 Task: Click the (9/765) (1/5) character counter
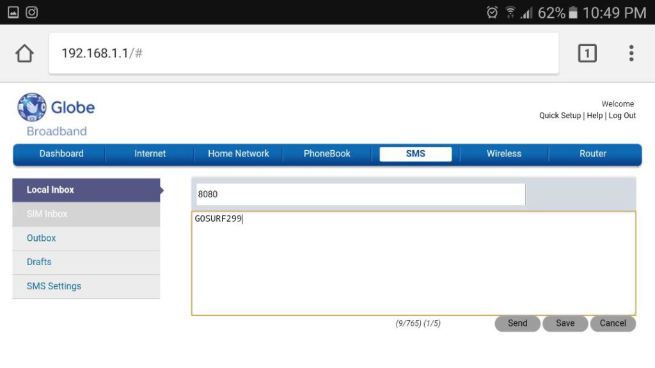coord(418,323)
